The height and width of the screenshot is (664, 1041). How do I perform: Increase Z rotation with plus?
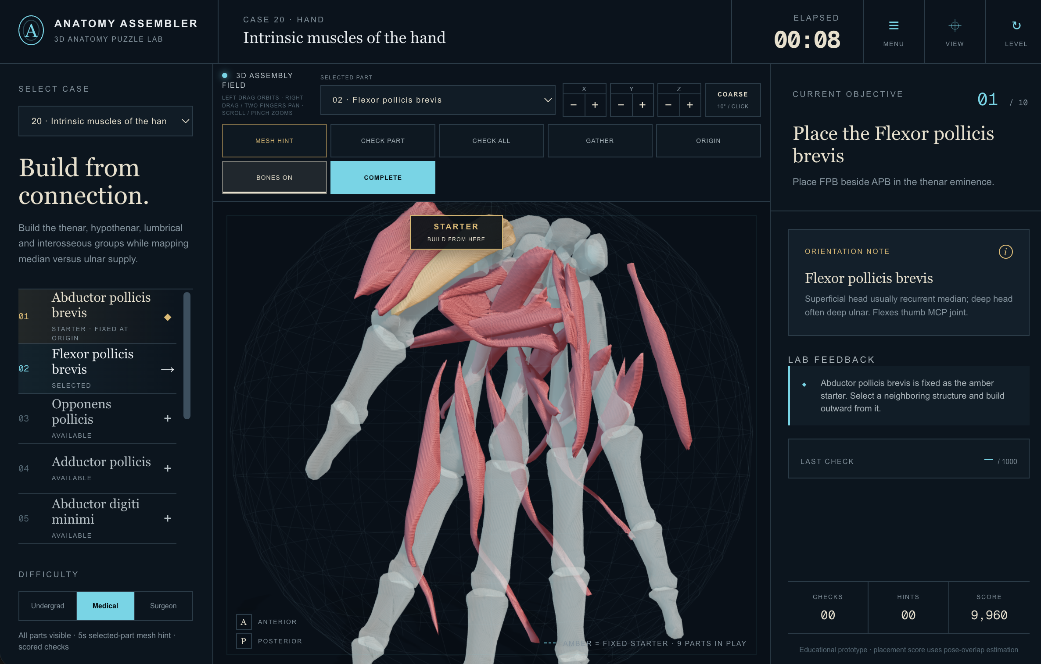pyautogui.click(x=690, y=105)
